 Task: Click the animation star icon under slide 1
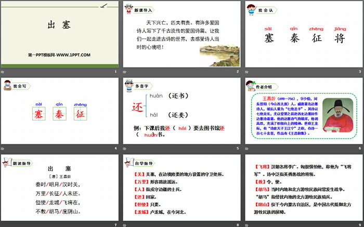click(2, 72)
